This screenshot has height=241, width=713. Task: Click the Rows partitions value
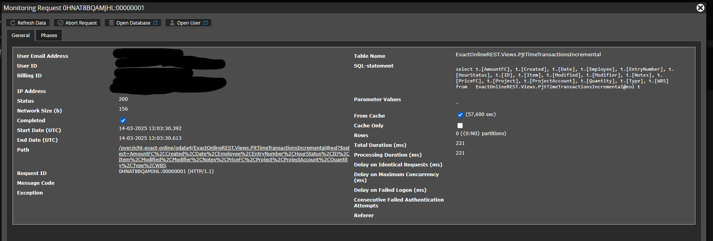[480, 134]
